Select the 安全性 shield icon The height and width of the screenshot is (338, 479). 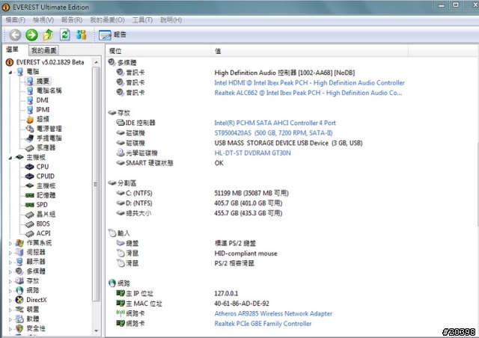pos(19,328)
